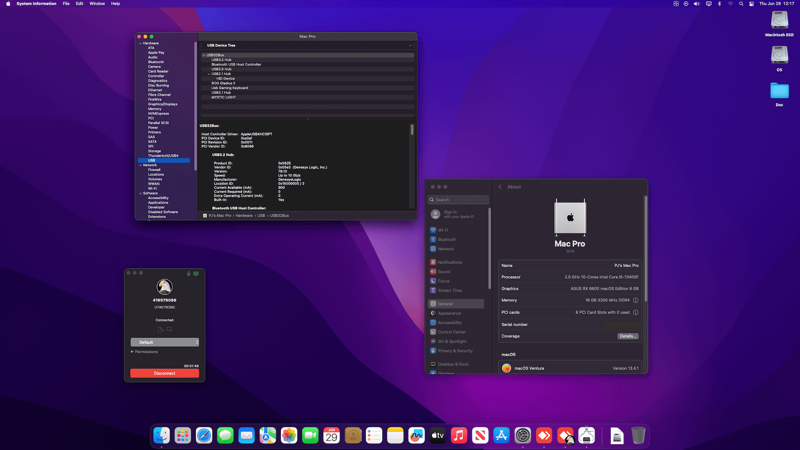
Task: Expand the Permissions disclosure triangle
Action: click(132, 352)
